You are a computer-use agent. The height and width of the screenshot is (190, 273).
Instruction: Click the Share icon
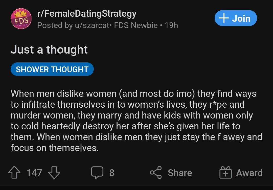156,173
